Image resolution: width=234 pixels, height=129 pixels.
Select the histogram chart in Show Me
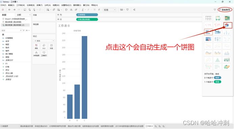[x=217, y=60]
